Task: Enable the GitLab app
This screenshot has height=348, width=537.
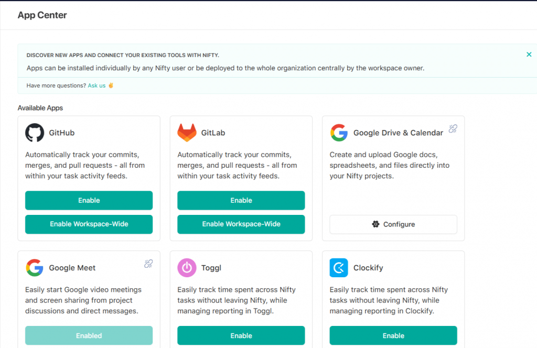Action: (x=241, y=200)
